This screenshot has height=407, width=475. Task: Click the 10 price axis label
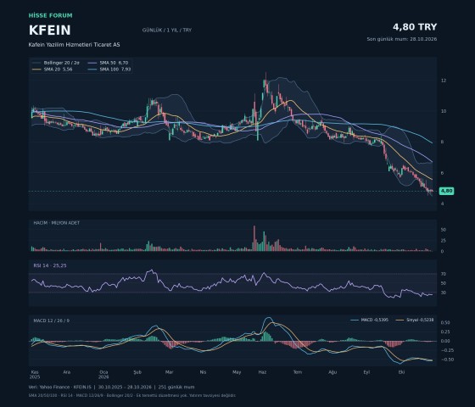444,111
